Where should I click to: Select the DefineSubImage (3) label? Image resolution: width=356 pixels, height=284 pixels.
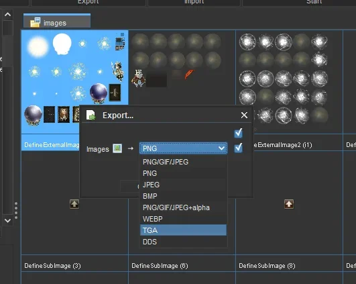coord(52,266)
